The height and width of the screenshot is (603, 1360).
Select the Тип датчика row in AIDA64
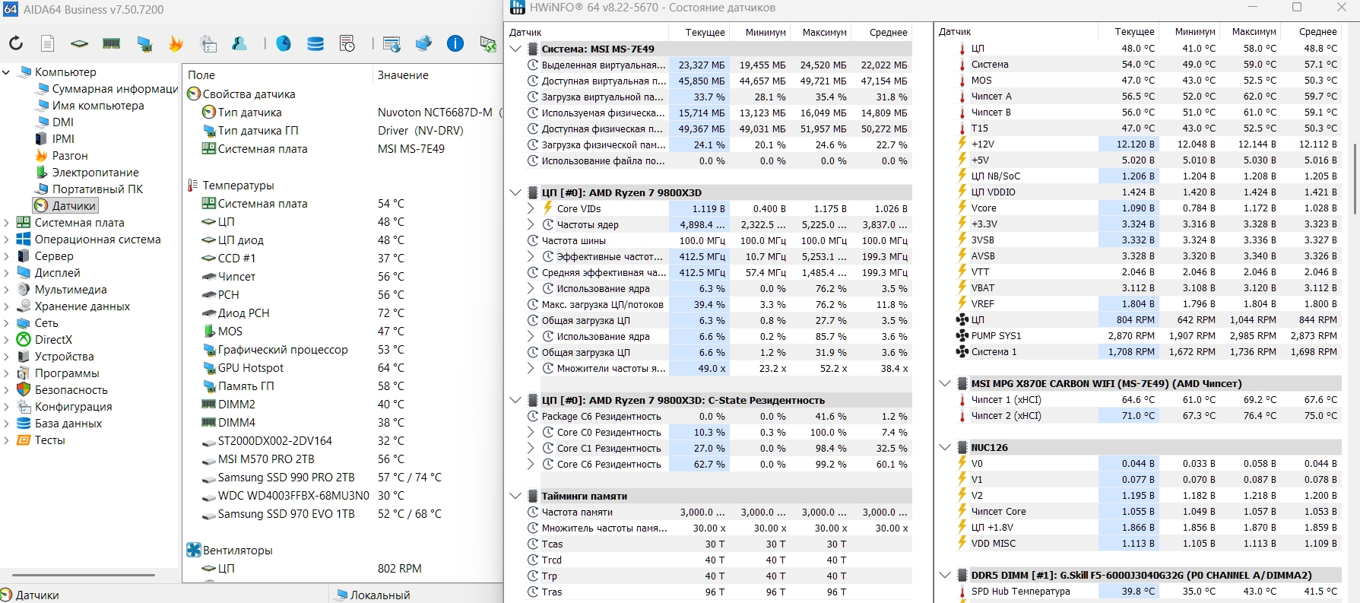[x=344, y=113]
